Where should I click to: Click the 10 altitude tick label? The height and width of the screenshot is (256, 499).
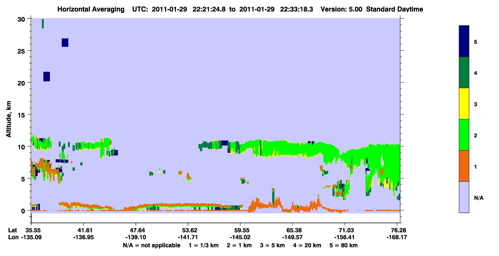pos(22,147)
